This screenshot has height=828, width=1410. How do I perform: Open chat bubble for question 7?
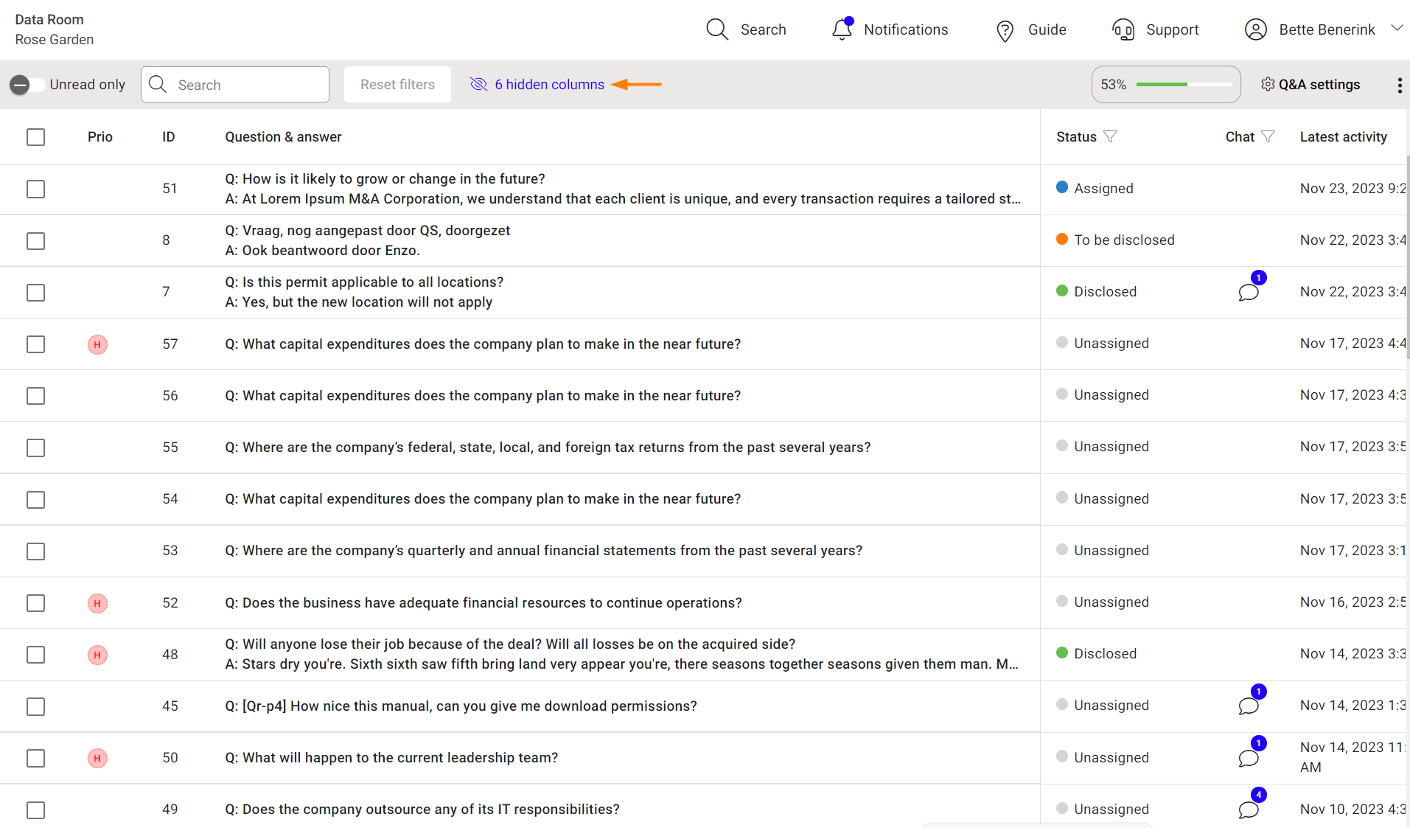click(1248, 293)
